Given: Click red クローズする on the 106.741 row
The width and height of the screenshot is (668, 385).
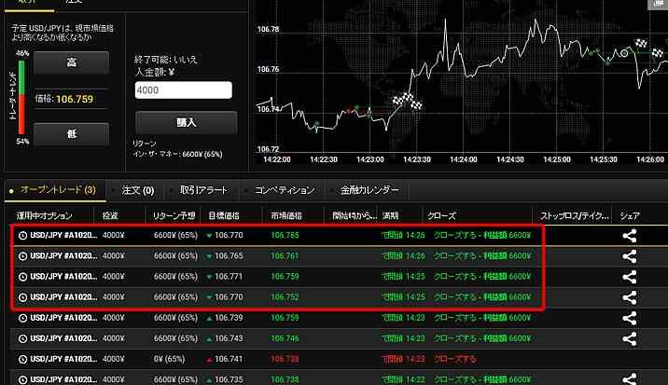Looking at the screenshot, I should pyautogui.click(x=454, y=359).
